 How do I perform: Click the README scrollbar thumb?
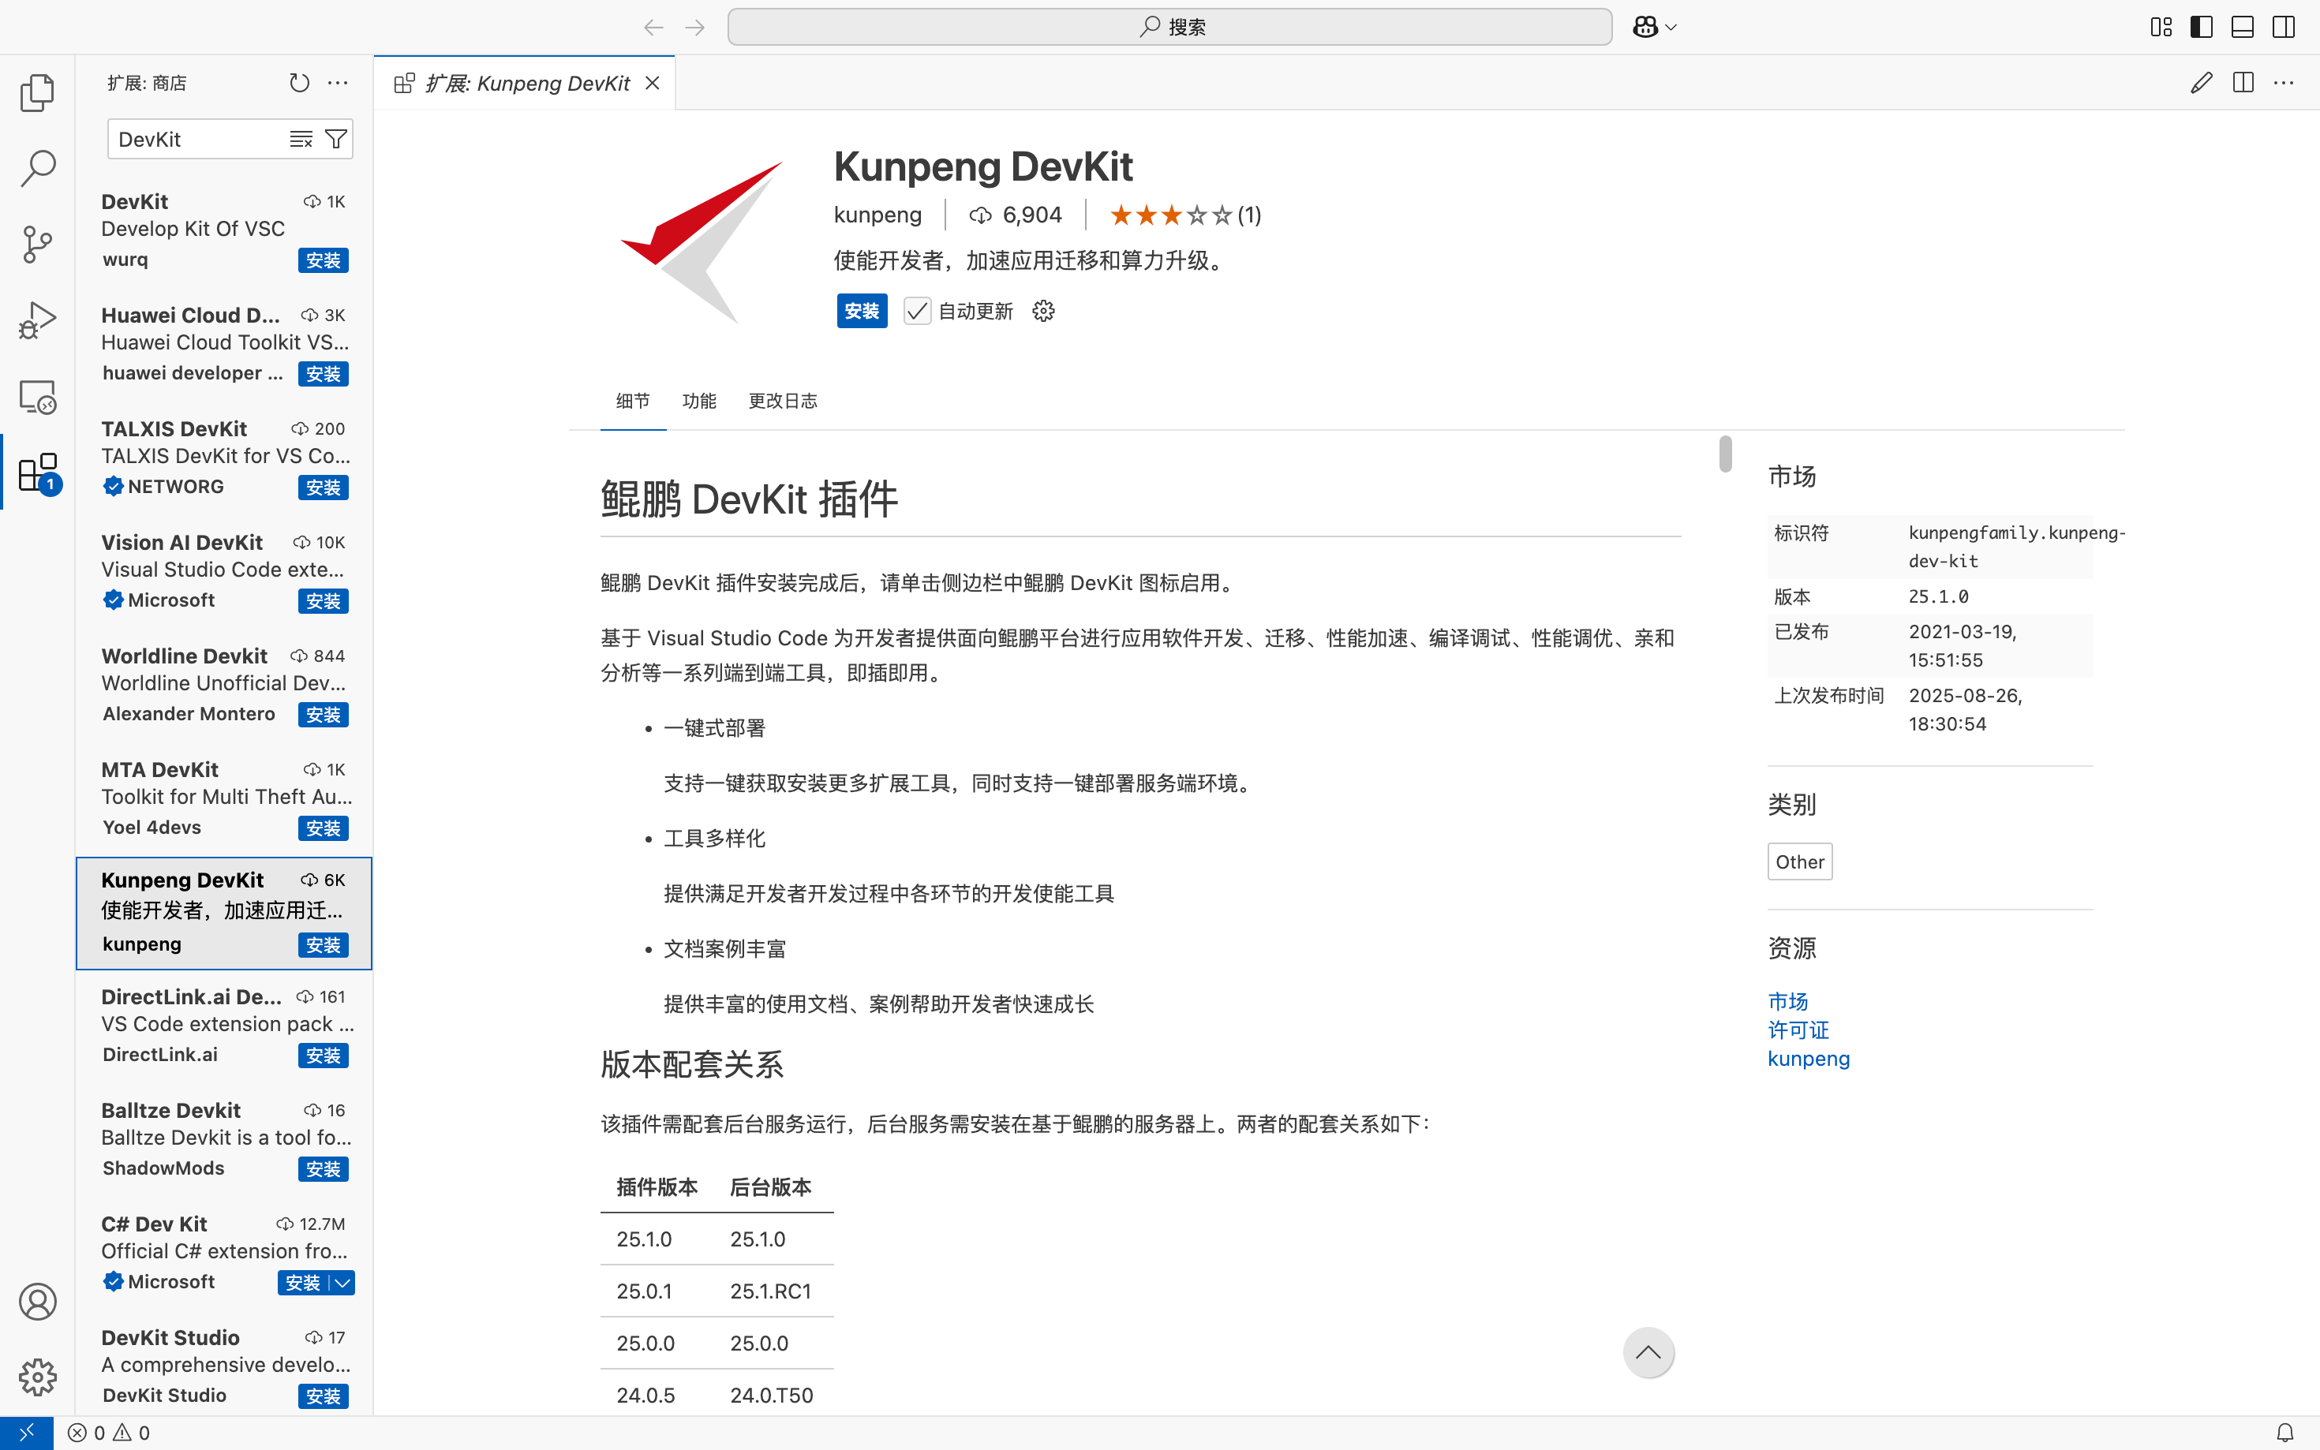pyautogui.click(x=1725, y=454)
